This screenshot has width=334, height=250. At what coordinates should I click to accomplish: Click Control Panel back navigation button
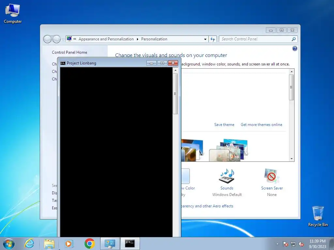pos(47,39)
